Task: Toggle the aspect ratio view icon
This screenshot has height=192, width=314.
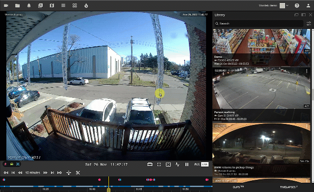Action: coord(150,165)
